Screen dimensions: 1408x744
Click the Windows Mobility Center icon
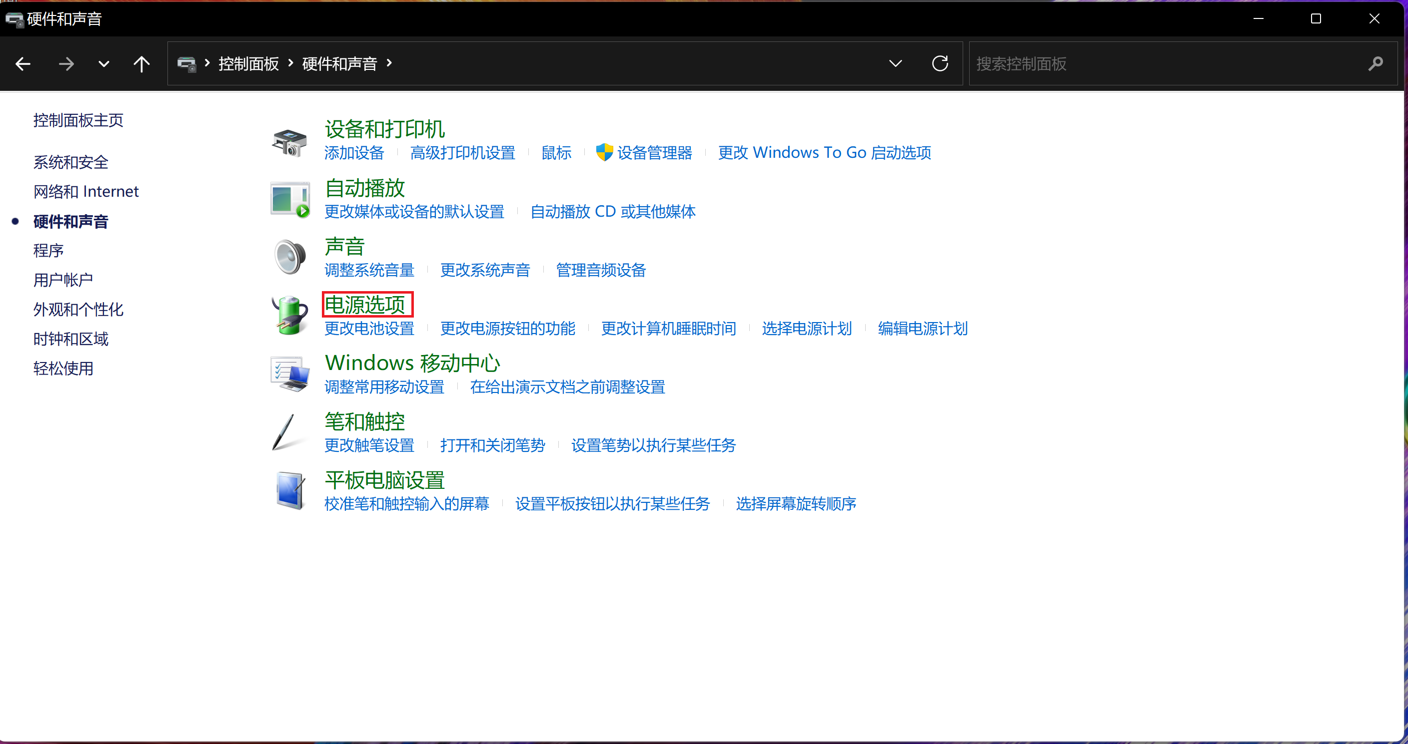pyautogui.click(x=290, y=374)
